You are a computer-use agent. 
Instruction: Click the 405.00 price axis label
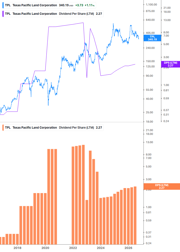(x=150, y=33)
